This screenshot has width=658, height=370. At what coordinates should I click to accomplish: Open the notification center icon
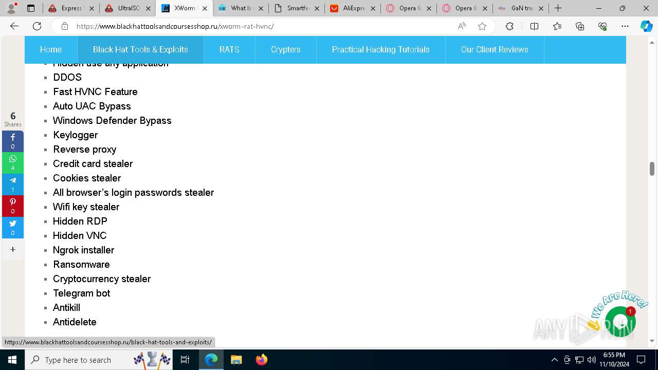[x=641, y=360]
